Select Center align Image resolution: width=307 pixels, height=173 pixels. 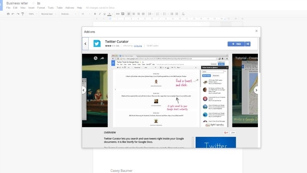tap(134, 14)
